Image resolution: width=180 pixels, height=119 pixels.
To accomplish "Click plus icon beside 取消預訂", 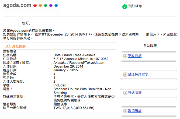I will click(x=125, y=111).
